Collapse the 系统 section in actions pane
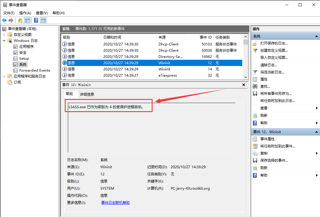 click(317, 36)
